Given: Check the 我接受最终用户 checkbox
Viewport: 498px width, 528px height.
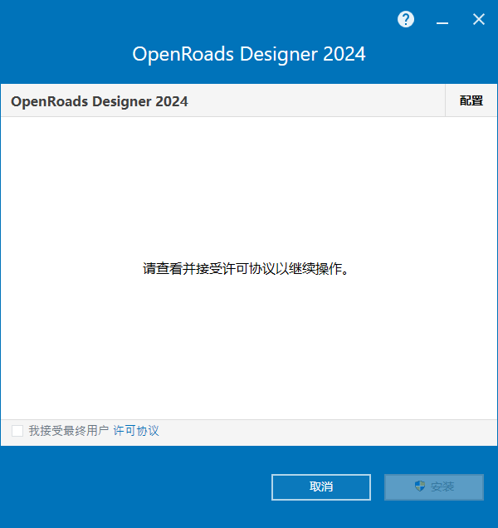Looking at the screenshot, I should coord(17,431).
